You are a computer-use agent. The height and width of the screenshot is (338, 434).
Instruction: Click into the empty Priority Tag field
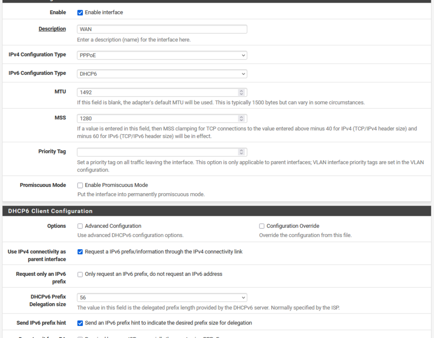(x=162, y=152)
